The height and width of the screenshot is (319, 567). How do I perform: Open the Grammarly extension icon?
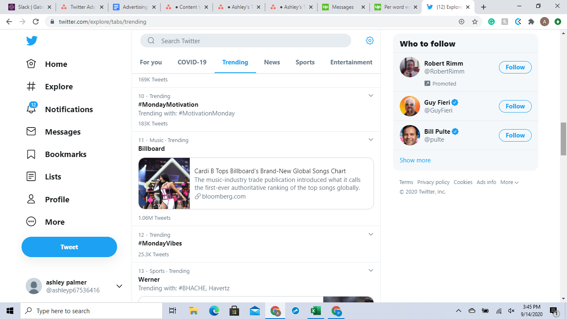click(x=491, y=22)
